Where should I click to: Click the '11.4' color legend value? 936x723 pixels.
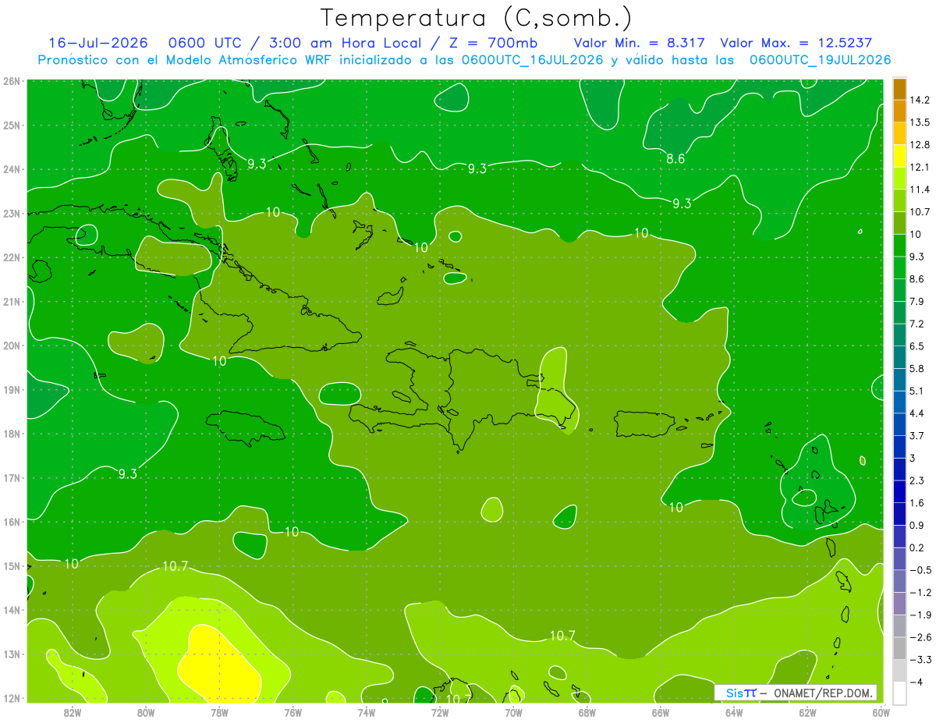(x=919, y=190)
